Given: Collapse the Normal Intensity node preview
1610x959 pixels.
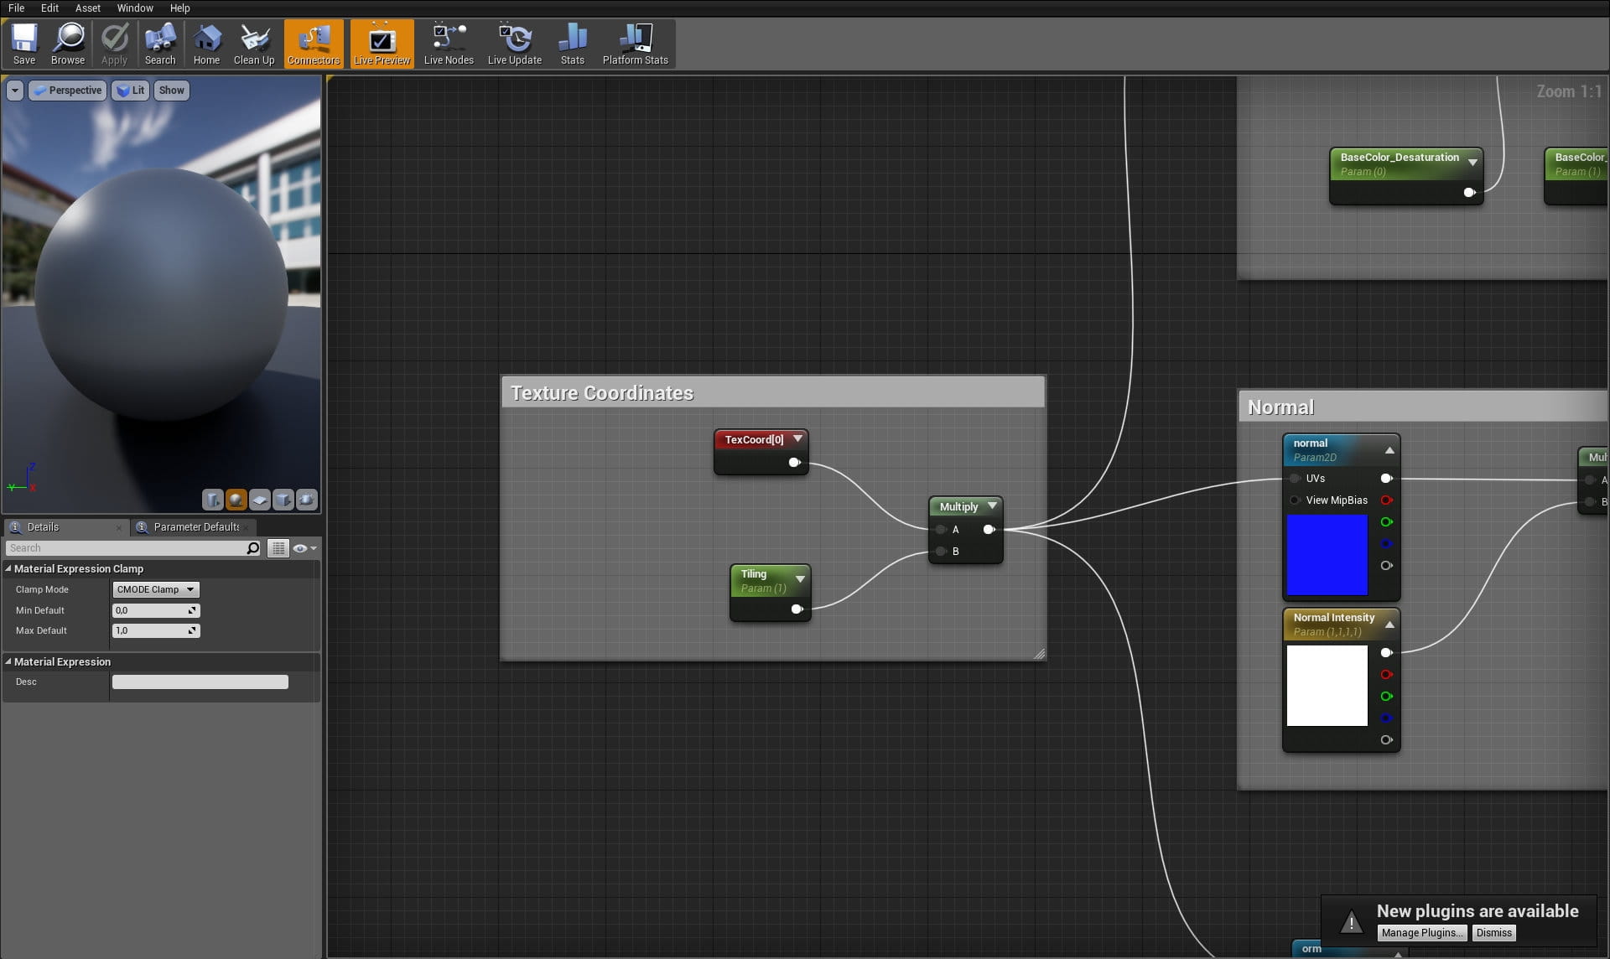Looking at the screenshot, I should click(1389, 625).
